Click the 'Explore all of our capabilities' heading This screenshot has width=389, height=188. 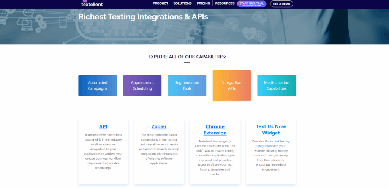tap(187, 57)
